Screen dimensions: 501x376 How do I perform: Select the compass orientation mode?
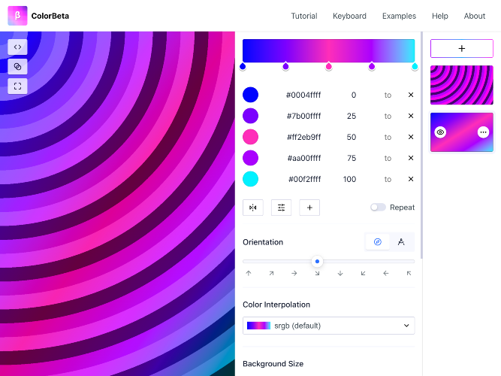tap(377, 242)
